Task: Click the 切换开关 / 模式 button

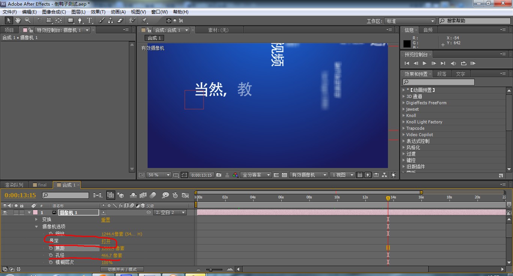Action: click(122, 269)
